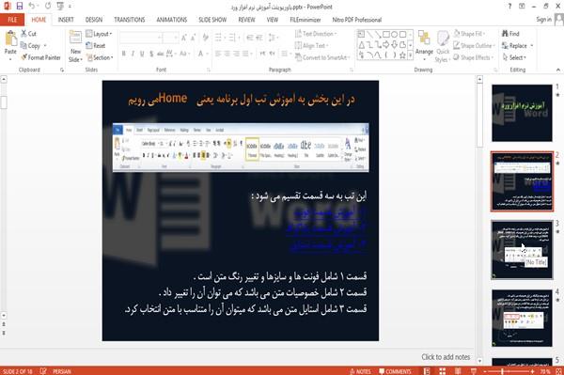Open the Layout dropdown
Screen dimensions: 564x375
click(99, 34)
